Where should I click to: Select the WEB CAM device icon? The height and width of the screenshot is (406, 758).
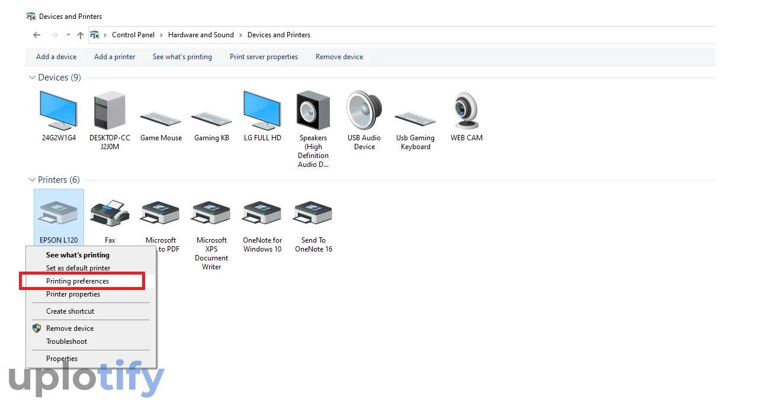point(467,110)
